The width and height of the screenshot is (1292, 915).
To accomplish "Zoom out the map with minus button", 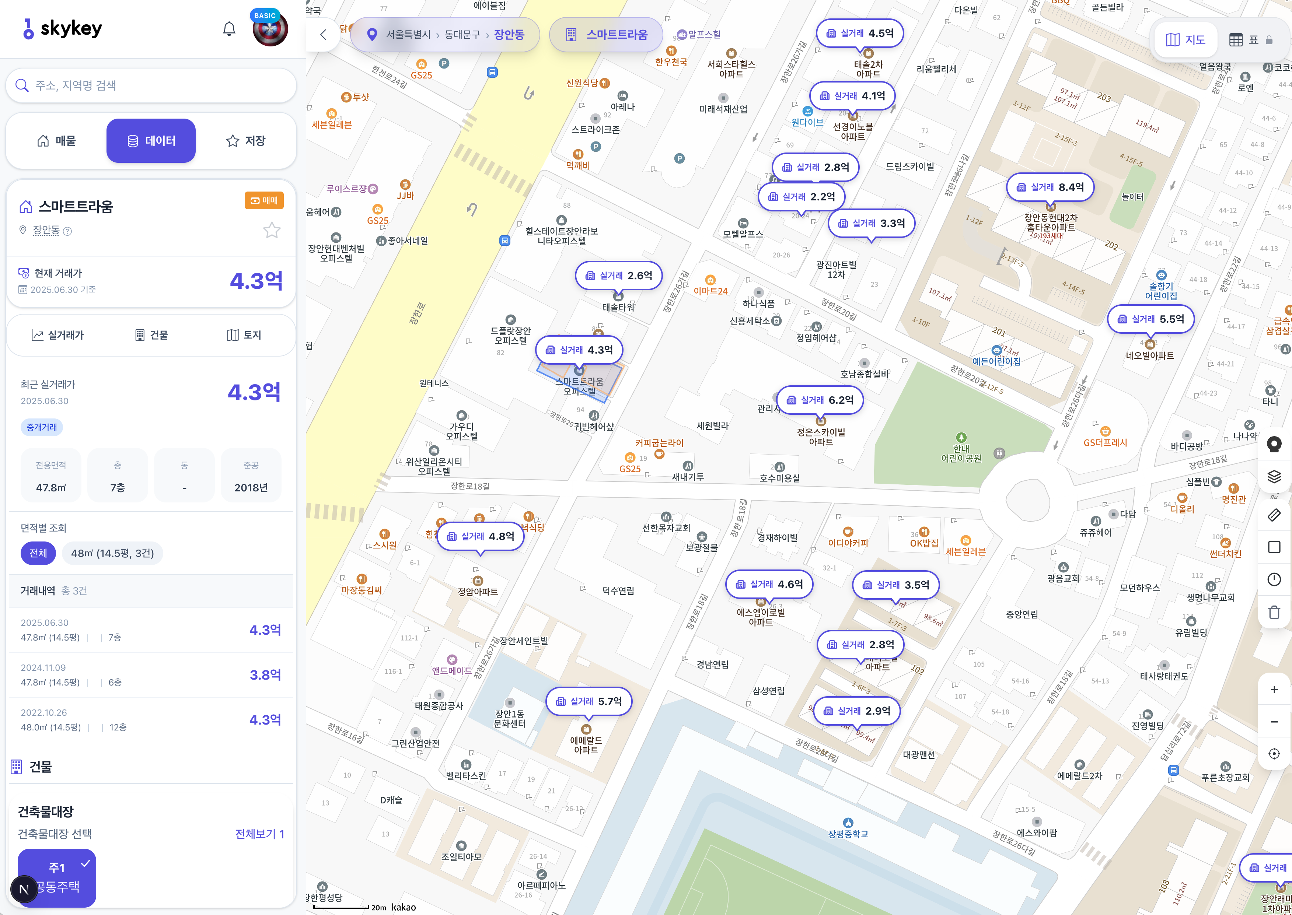I will point(1274,722).
